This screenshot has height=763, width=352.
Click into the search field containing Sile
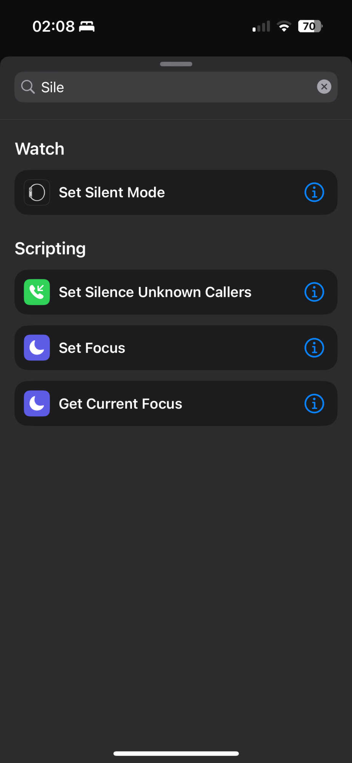(x=172, y=87)
